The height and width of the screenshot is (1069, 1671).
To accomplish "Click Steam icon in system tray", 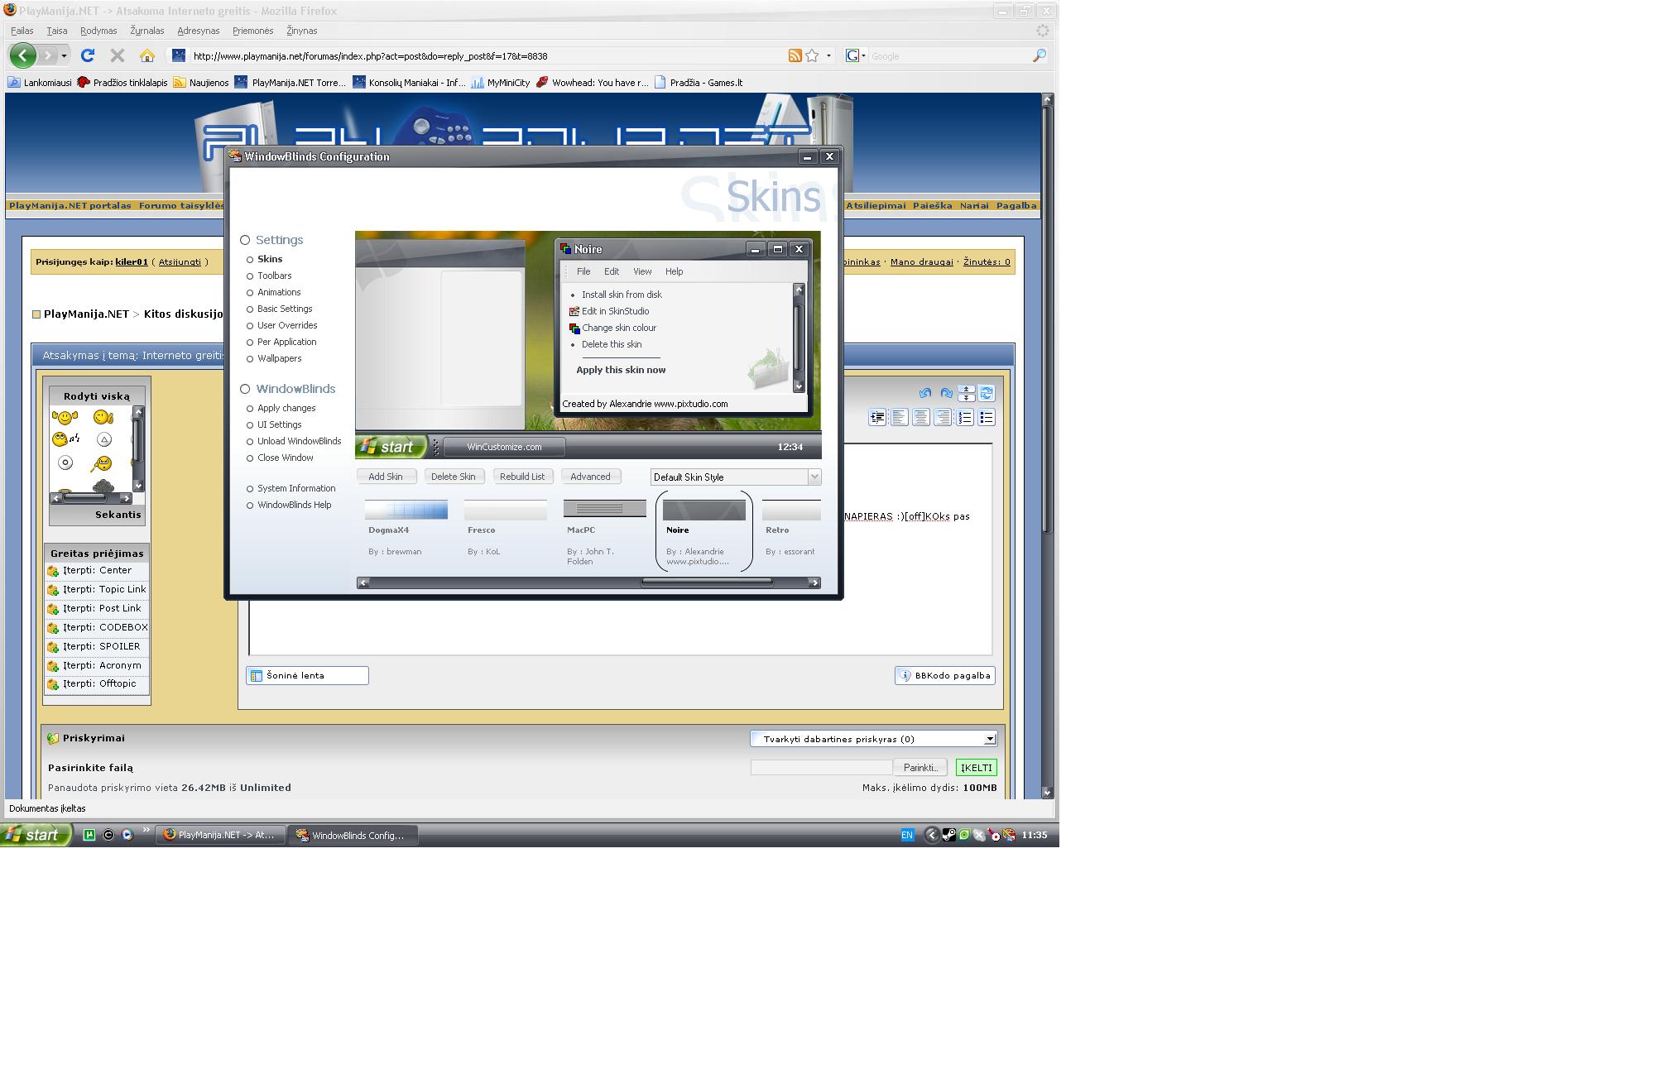I will point(949,835).
